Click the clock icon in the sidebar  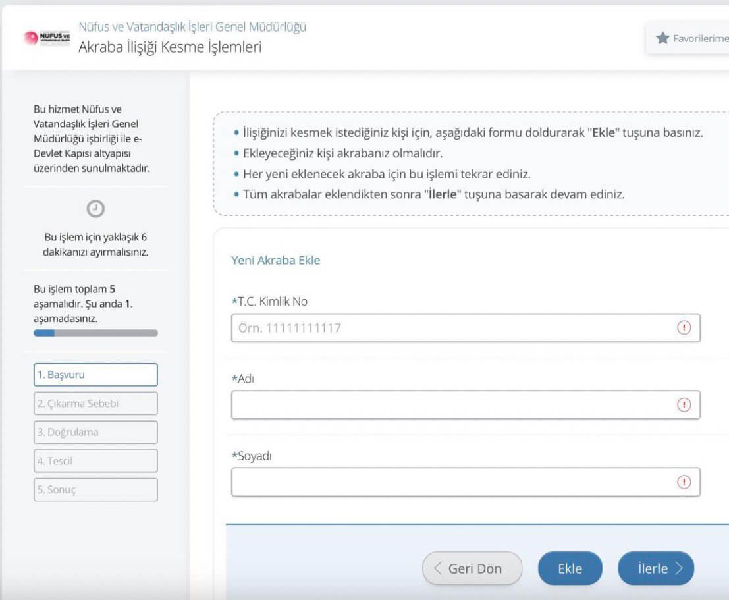(x=95, y=208)
